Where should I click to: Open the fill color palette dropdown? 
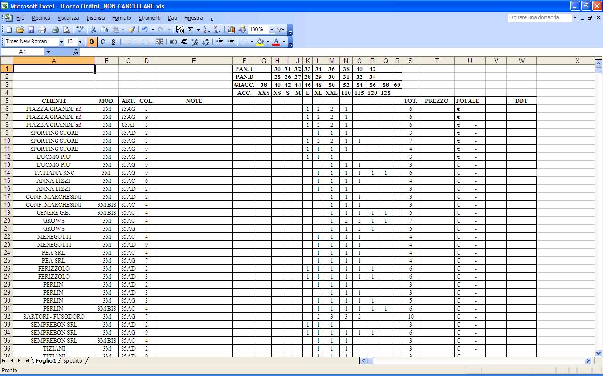click(x=268, y=42)
